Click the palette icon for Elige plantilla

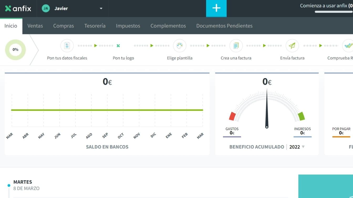tap(180, 46)
